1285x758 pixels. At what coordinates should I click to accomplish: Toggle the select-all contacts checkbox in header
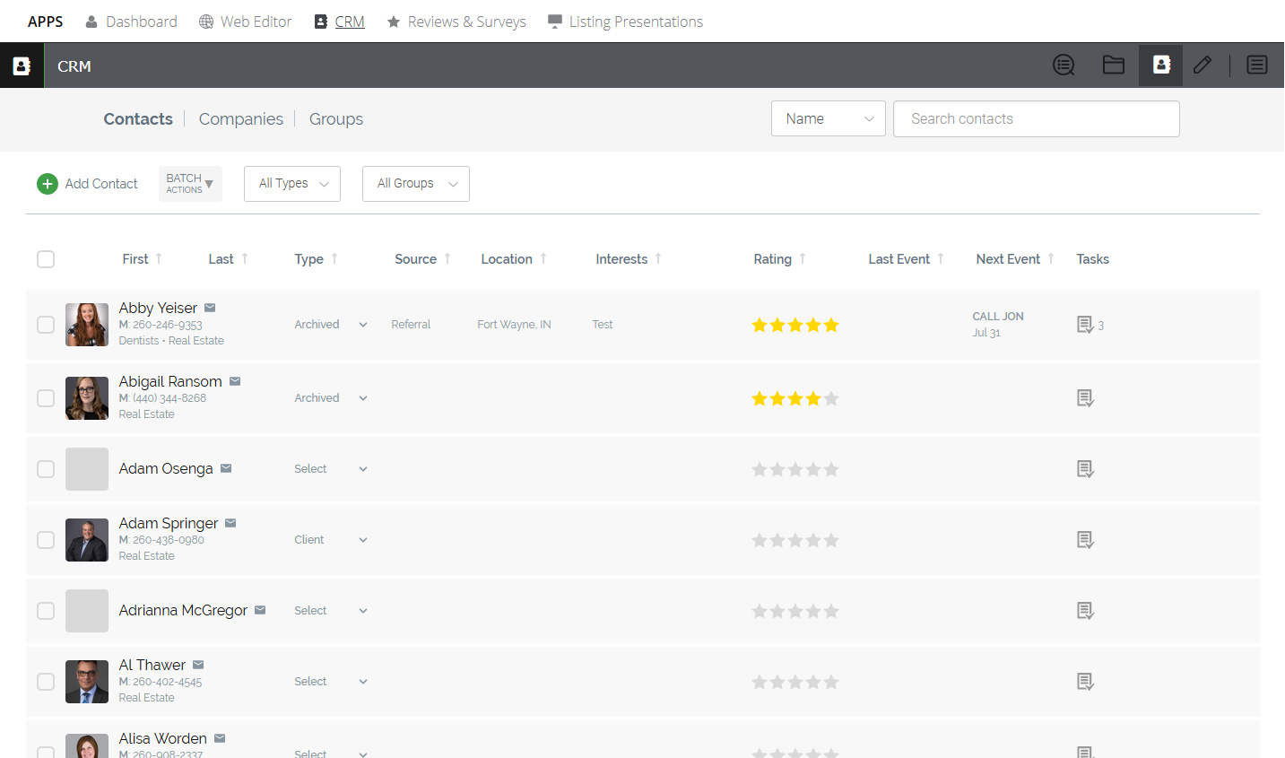(x=46, y=259)
